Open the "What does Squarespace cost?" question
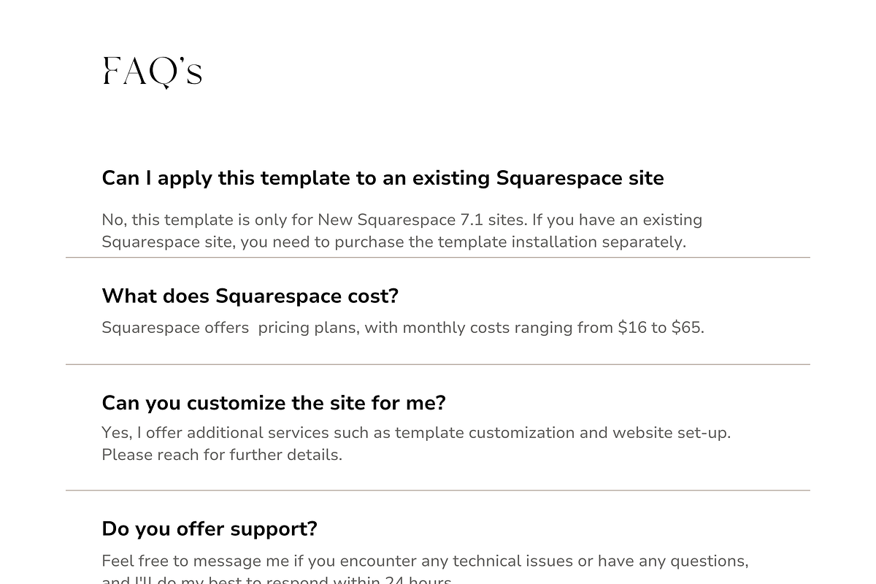The width and height of the screenshot is (876, 584). 250,296
